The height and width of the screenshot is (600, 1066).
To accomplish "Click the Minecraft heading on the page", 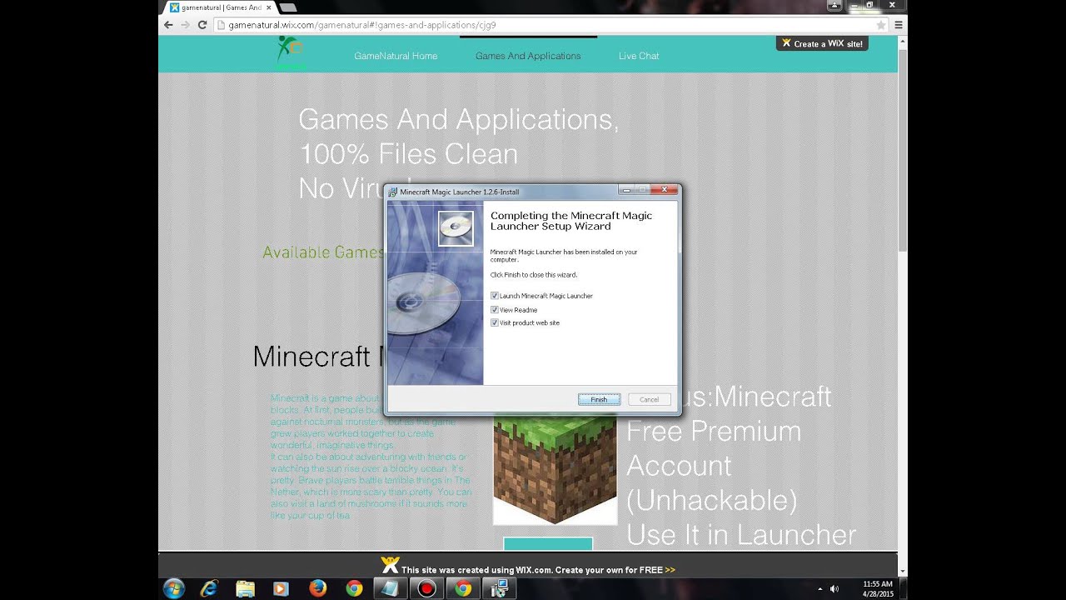I will point(317,356).
